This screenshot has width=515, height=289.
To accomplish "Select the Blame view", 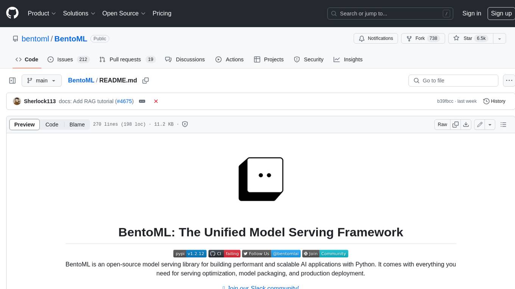I will (x=77, y=124).
